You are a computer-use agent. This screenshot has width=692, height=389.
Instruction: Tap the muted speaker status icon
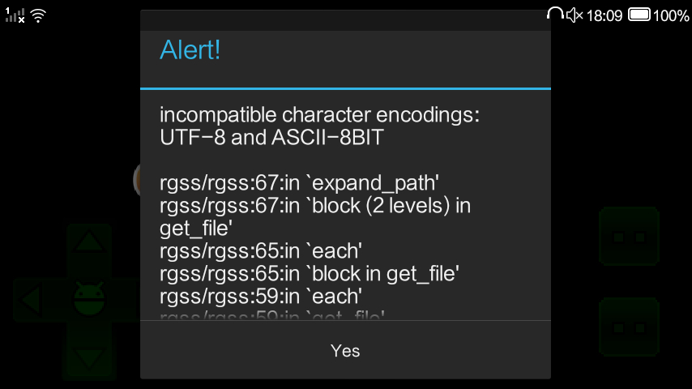575,15
